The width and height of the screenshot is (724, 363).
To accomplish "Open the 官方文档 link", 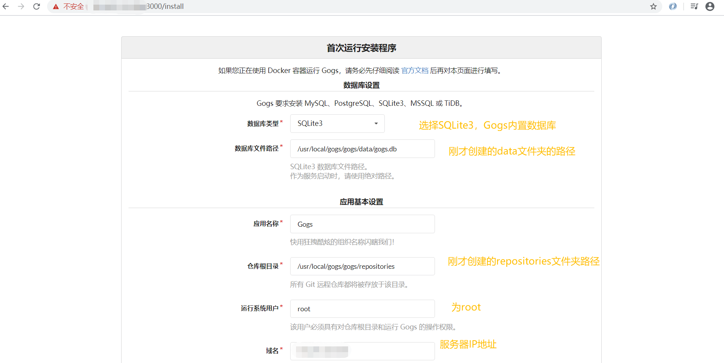I will coord(414,70).
